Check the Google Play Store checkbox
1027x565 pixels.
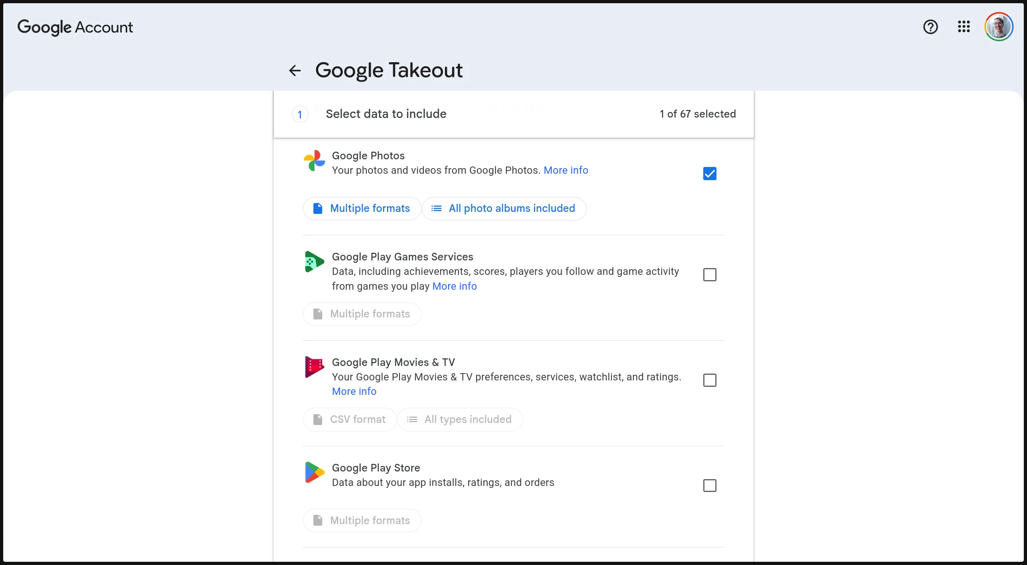tap(710, 486)
